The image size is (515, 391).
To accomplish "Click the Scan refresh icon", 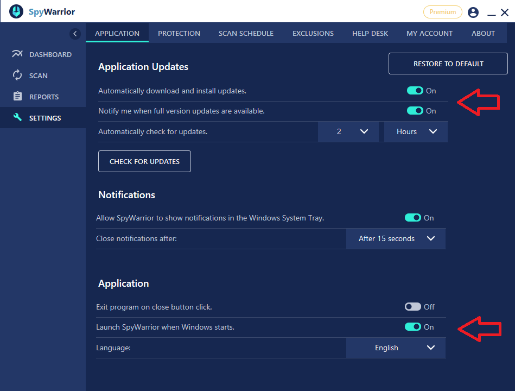I will pyautogui.click(x=17, y=75).
